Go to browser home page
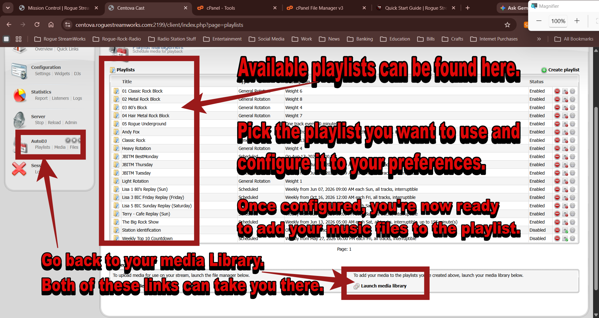The height and width of the screenshot is (318, 599). (51, 25)
